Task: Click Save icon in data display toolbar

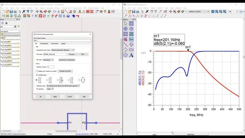Action: pyautogui.click(x=134, y=11)
